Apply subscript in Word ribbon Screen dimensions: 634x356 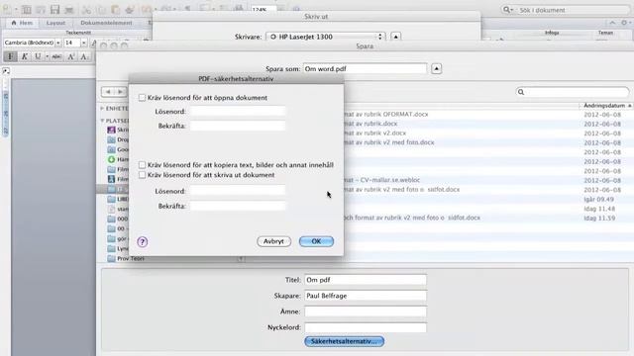tap(83, 56)
